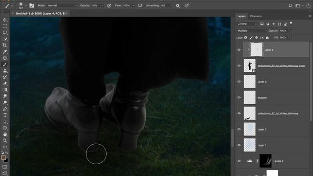Select the Smudge tool
This screenshot has width=313, height=176.
tap(5, 96)
